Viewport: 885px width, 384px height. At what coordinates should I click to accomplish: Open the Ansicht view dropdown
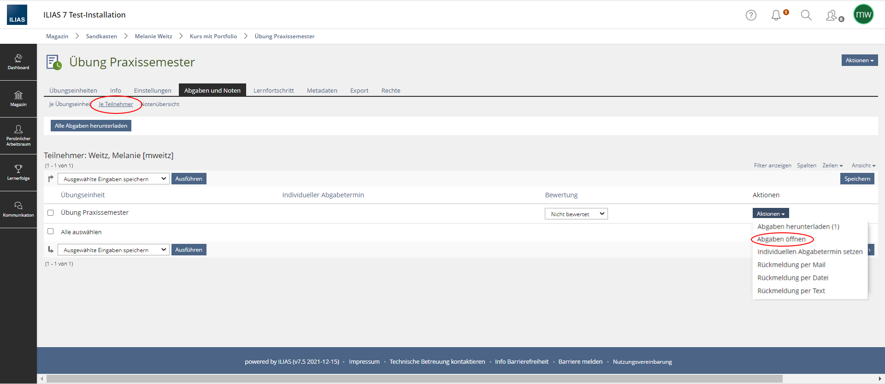coord(863,165)
